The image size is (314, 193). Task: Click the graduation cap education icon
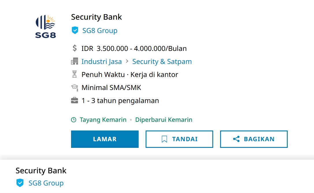tap(75, 87)
